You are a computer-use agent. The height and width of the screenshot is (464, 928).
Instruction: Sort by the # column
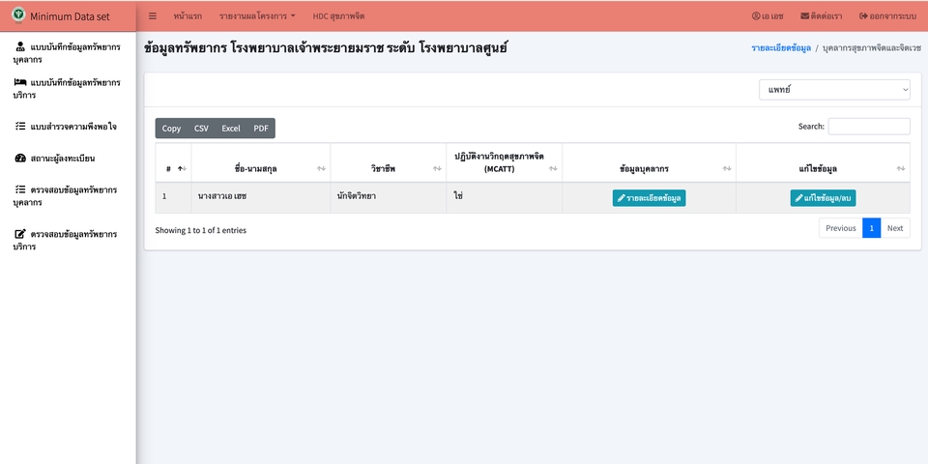click(173, 162)
